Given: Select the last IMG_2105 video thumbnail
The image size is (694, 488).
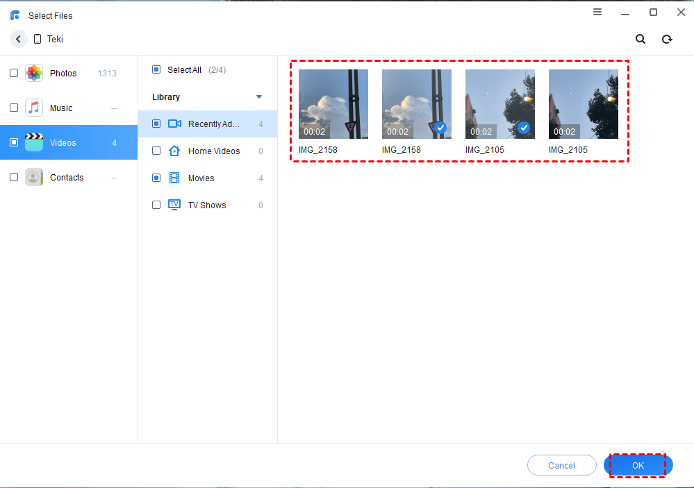Looking at the screenshot, I should click(583, 104).
